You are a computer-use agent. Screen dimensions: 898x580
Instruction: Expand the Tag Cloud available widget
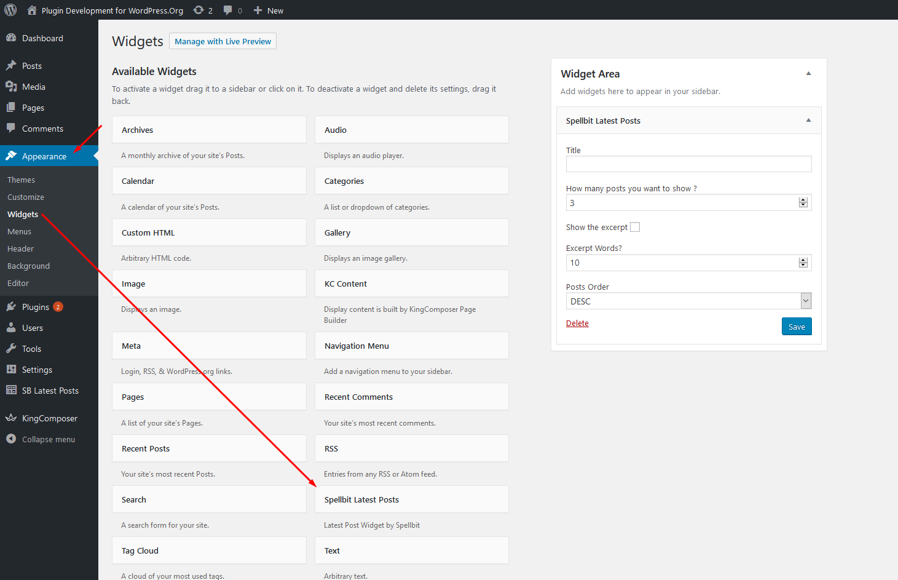[x=209, y=550]
